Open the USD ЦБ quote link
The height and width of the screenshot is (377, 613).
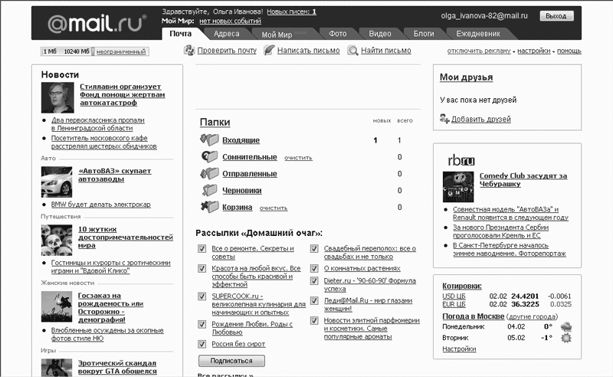tap(454, 297)
